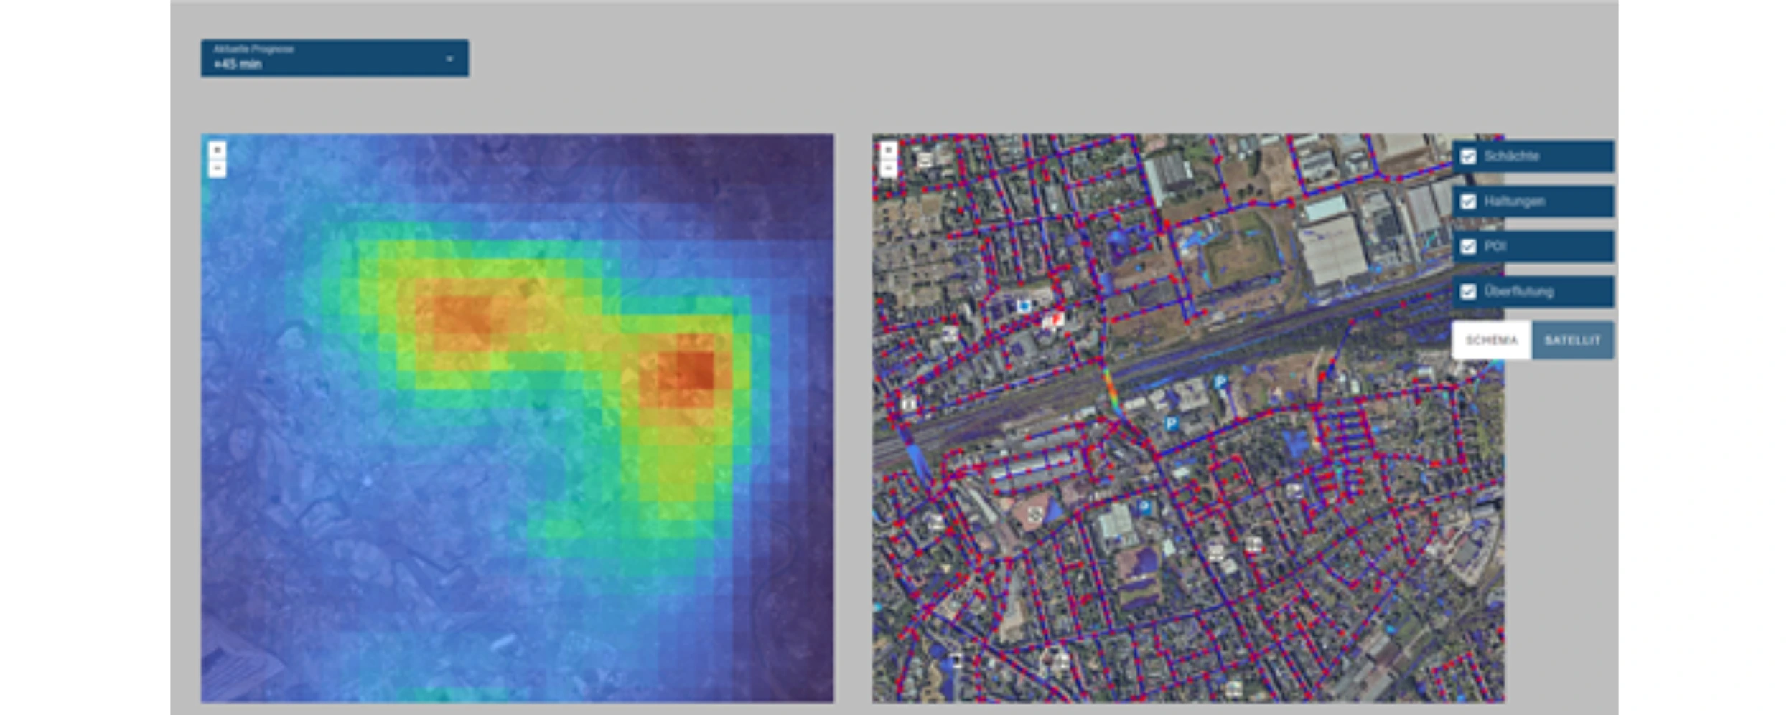The height and width of the screenshot is (715, 1789).
Task: Switch map view to Satellit
Action: coord(1572,340)
